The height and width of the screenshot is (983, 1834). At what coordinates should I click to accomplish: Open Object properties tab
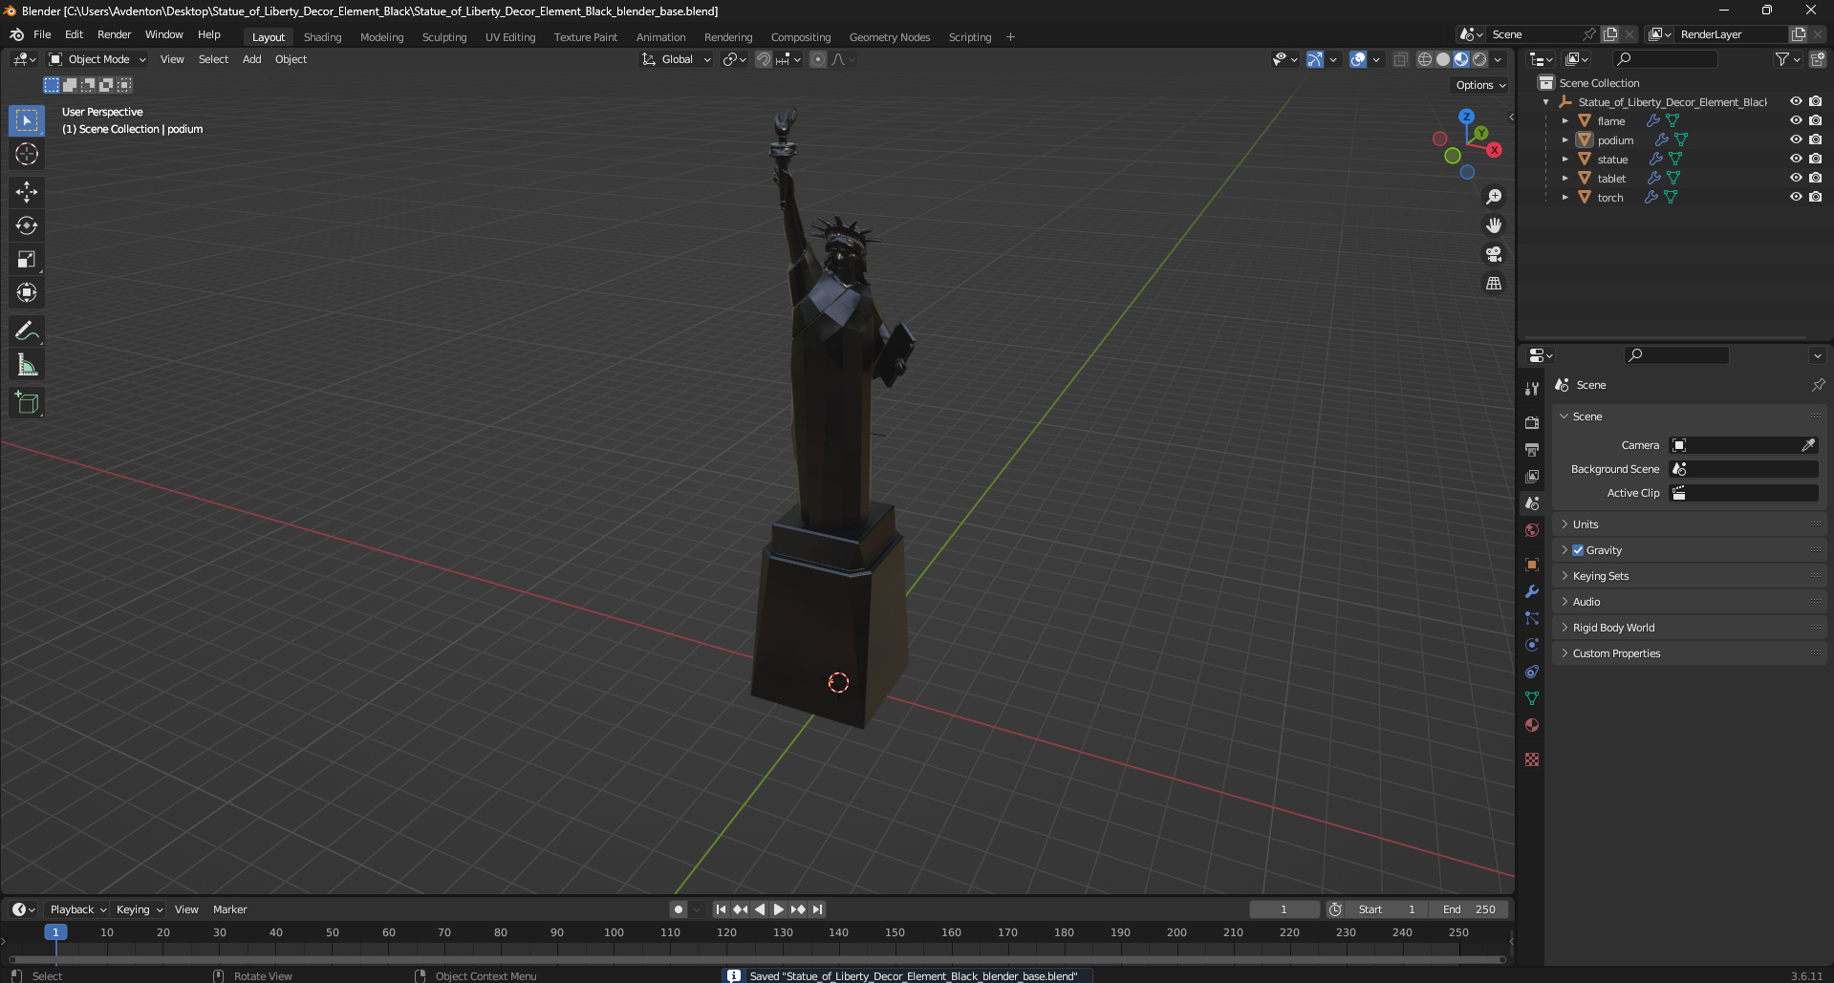click(1532, 565)
